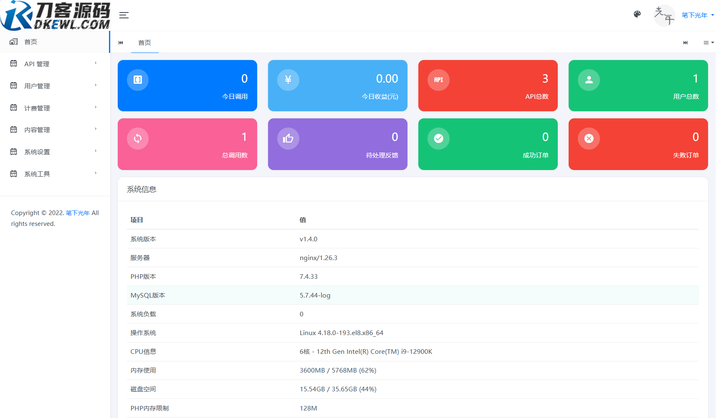Click the yen icon on 今日收益 card

click(x=288, y=80)
